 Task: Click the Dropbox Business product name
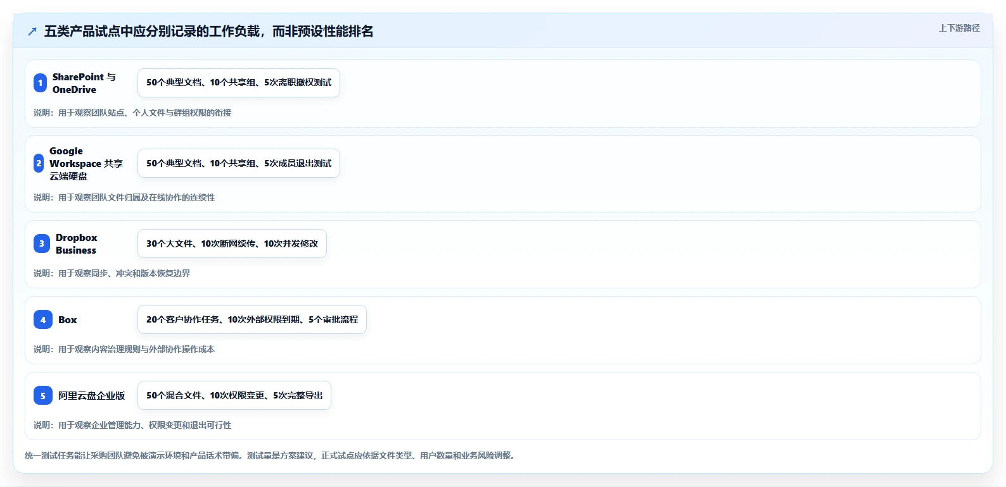pyautogui.click(x=77, y=244)
